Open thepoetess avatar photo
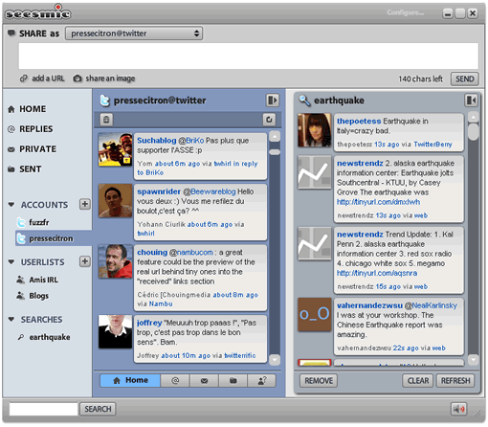488x427 pixels. 315,130
